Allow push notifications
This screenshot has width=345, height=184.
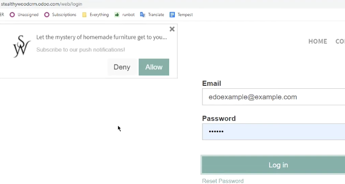(x=154, y=67)
